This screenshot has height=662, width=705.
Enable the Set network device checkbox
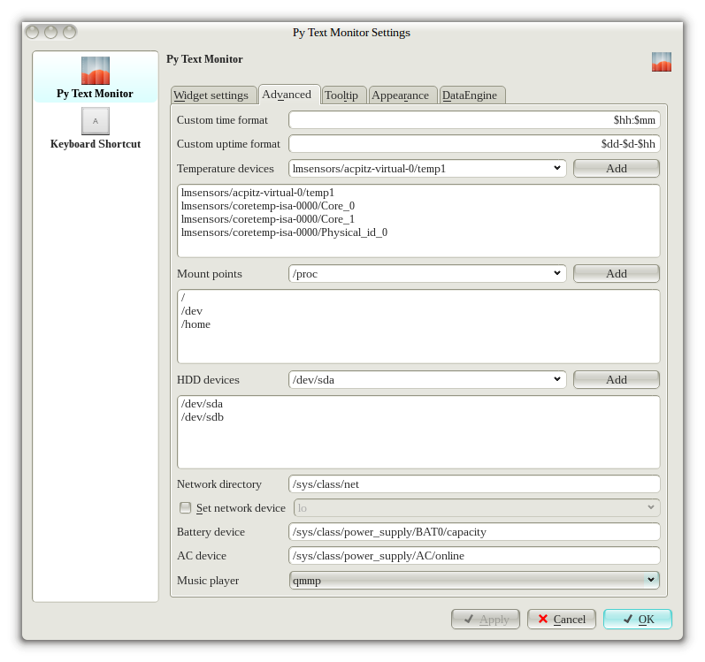185,507
